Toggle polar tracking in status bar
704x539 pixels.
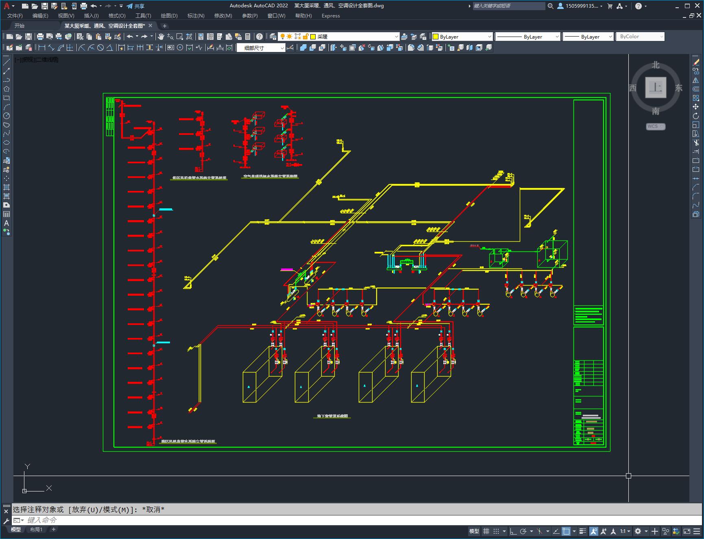click(523, 531)
